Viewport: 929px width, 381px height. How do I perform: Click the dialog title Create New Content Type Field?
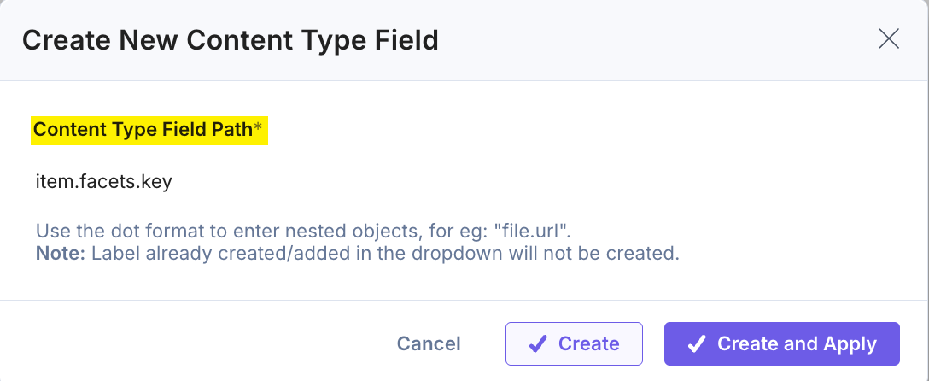coord(230,40)
